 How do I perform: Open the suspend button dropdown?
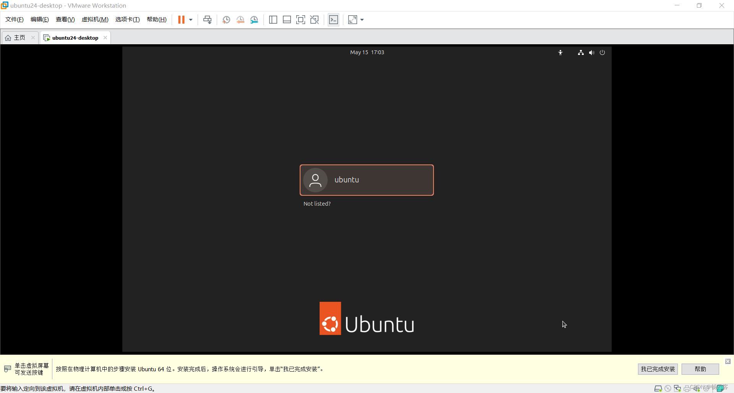coord(190,19)
